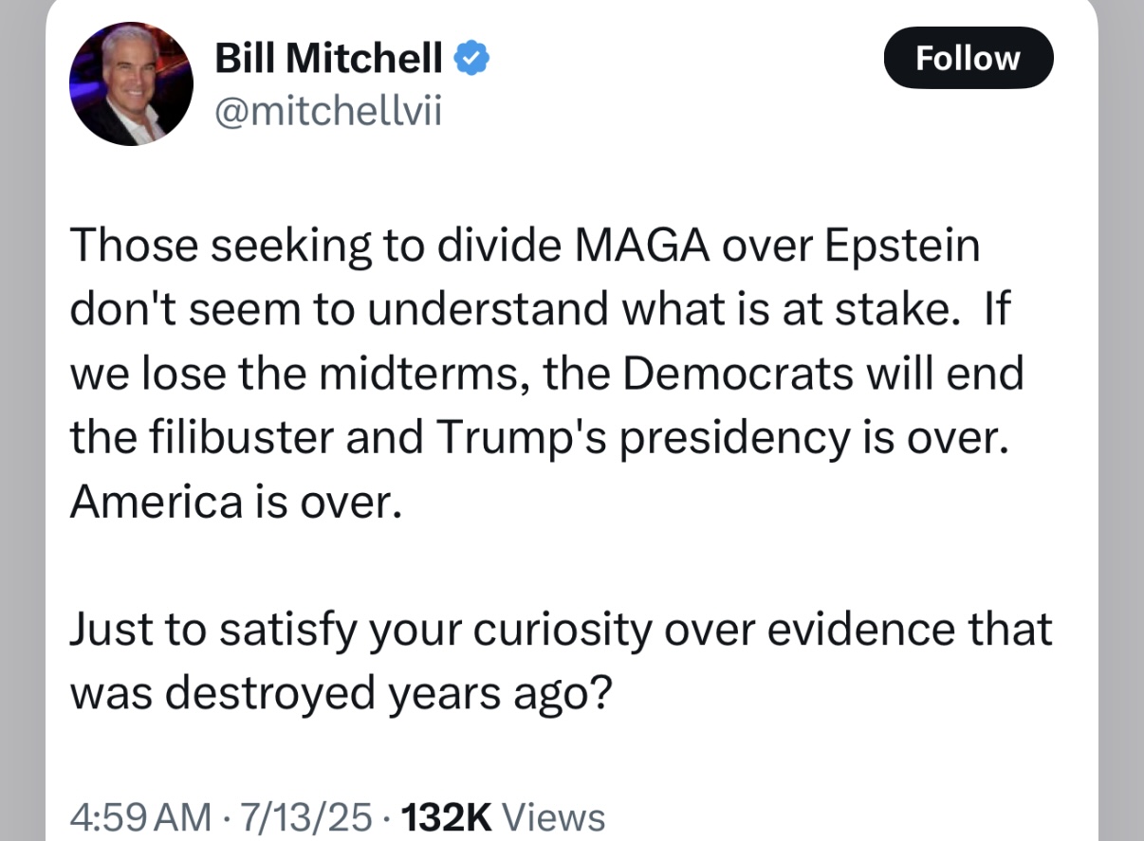Viewport: 1144px width, 841px height.
Task: Click the Views label
Action: click(552, 817)
